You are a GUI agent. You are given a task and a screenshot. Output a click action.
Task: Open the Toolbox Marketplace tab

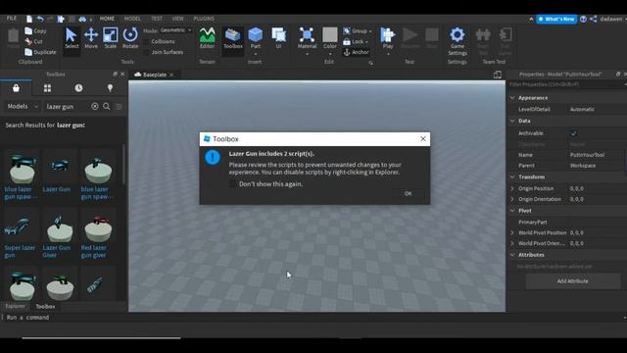16,88
